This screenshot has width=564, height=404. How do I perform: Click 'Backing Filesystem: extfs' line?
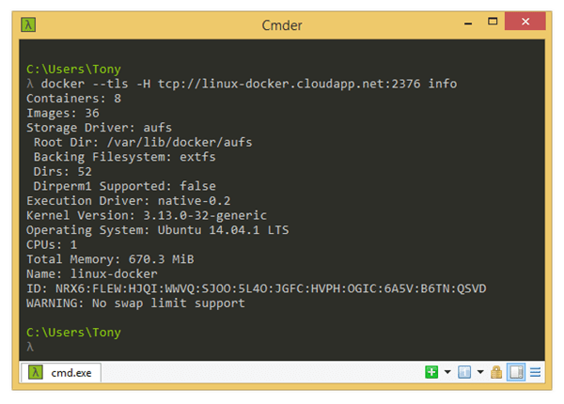pyautogui.click(x=124, y=157)
